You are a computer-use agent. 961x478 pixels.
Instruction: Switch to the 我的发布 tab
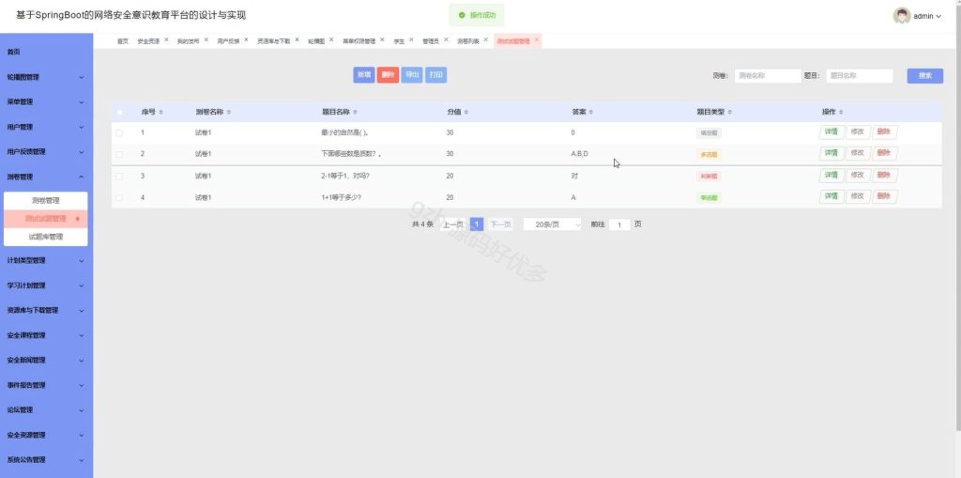tap(188, 41)
